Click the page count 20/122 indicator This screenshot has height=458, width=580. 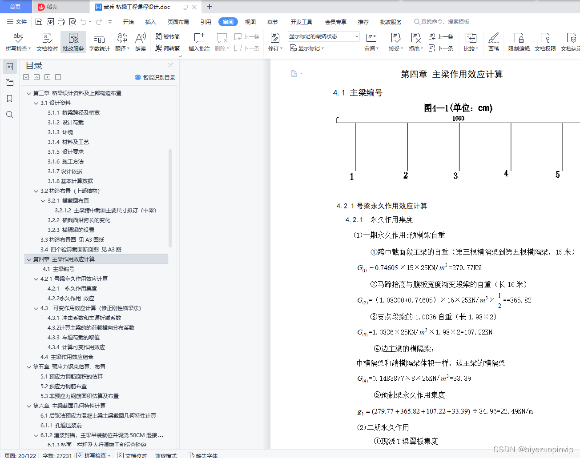tap(20, 455)
